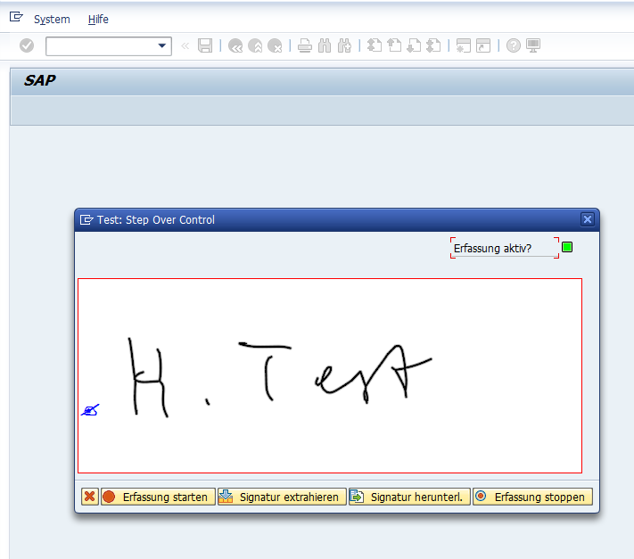This screenshot has width=634, height=559.
Task: Click Erfassung starten button
Action: click(158, 497)
